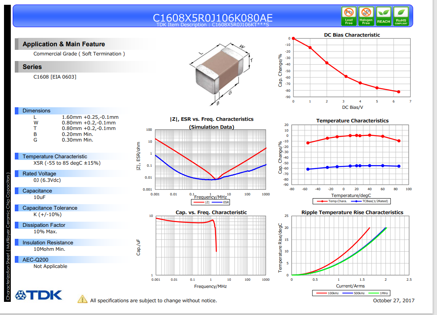Click the Halogen Free badge icon
Screen dimensions: 437x315
[x=366, y=16]
